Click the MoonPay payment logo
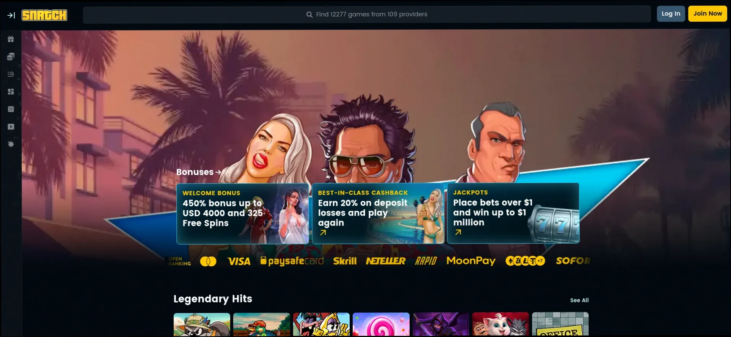The image size is (731, 337). pos(471,261)
